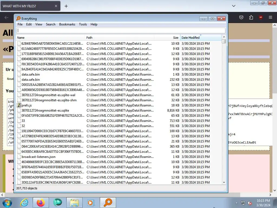Click the Everything magnifier icon in title bar
This screenshot has height=208, width=277.
coord(18,18)
